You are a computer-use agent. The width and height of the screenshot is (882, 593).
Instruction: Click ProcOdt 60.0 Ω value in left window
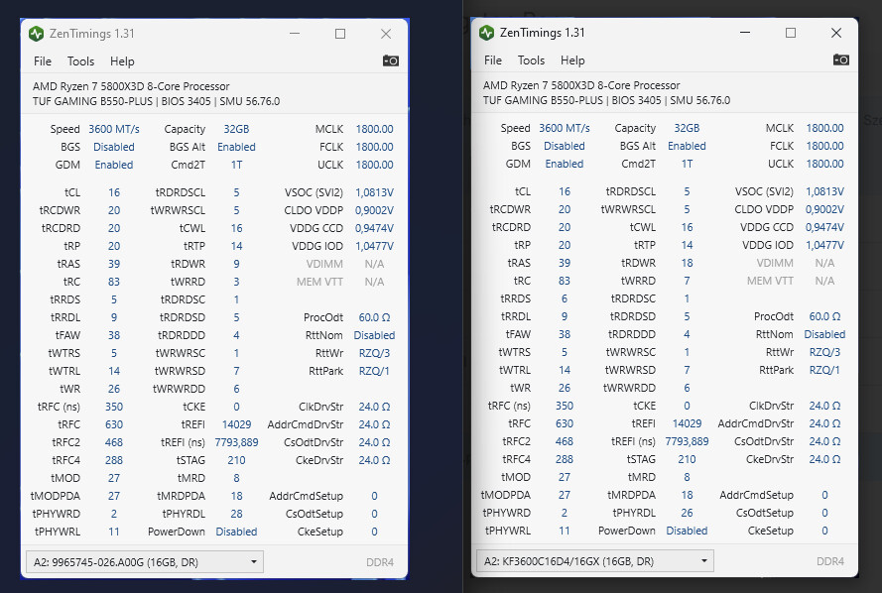[374, 317]
